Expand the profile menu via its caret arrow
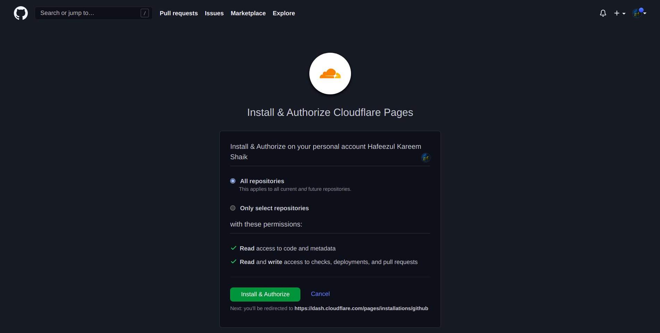Viewport: 660px width, 333px height. coord(645,14)
